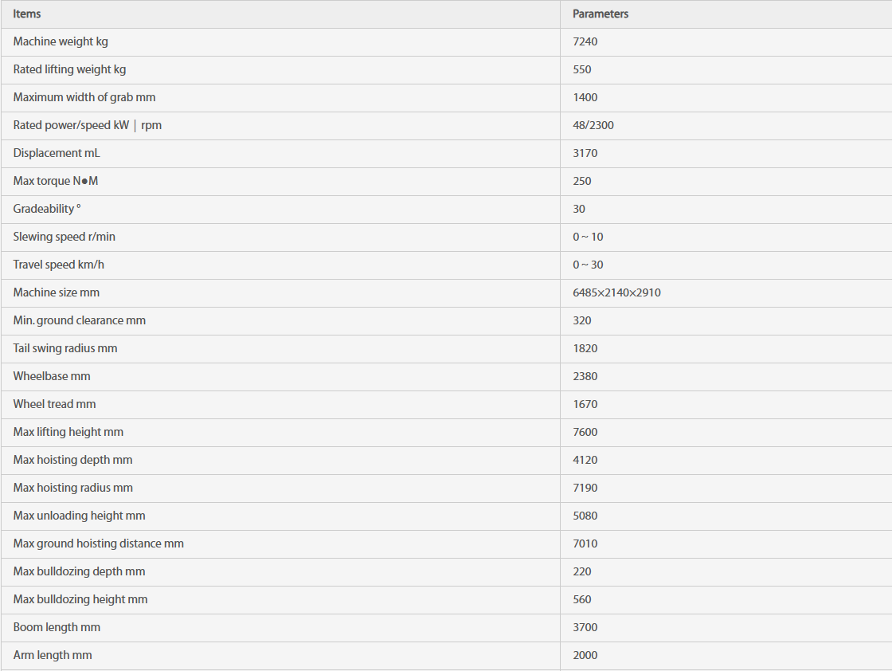Click the Items column header
This screenshot has width=892, height=671.
tap(27, 14)
